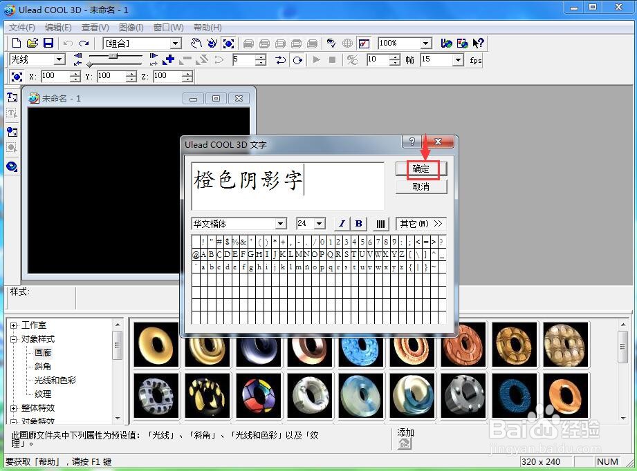Click the X value field showing 100
This screenshot has height=471, width=637.
click(55, 76)
